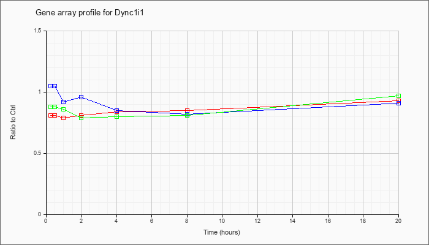Click the green marker at hour 2
The height and width of the screenshot is (245, 429).
82,118
